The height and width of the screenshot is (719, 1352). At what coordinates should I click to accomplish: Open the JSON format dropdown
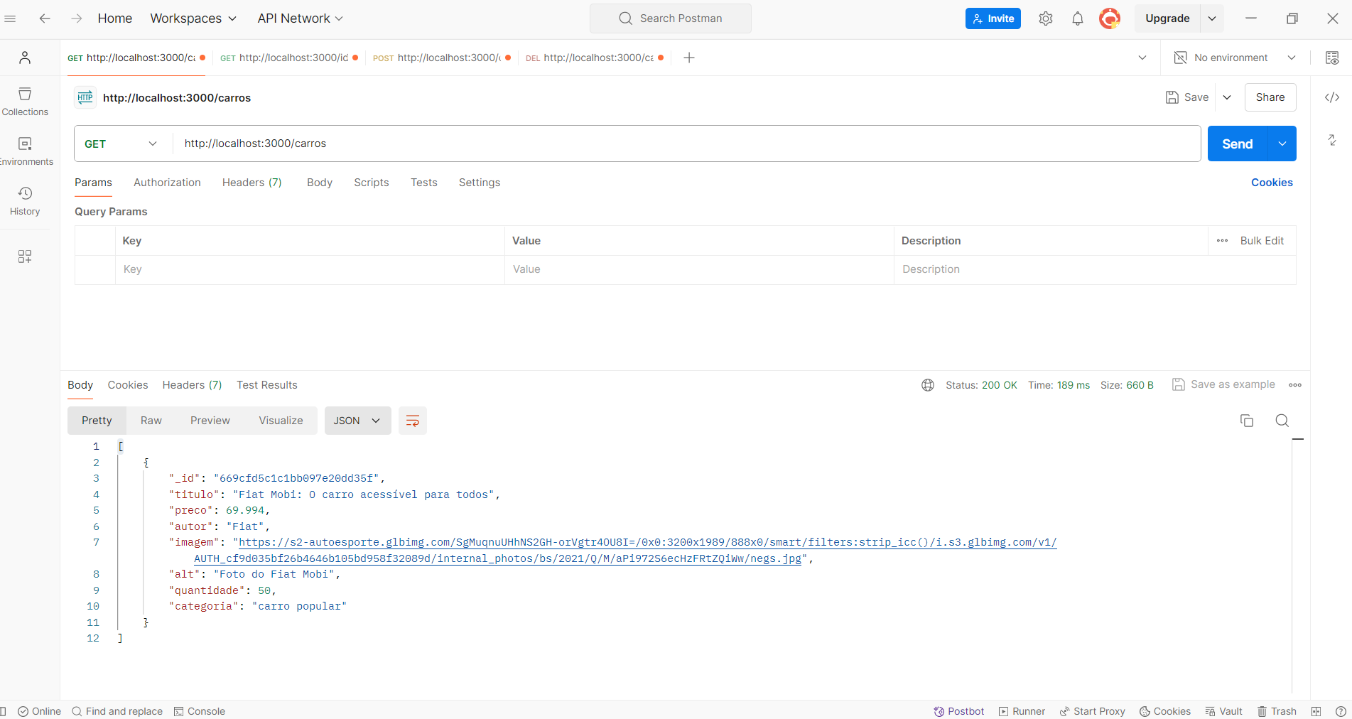click(357, 421)
